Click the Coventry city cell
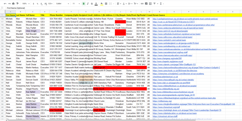This screenshot has height=121, width=242. coord(120,19)
